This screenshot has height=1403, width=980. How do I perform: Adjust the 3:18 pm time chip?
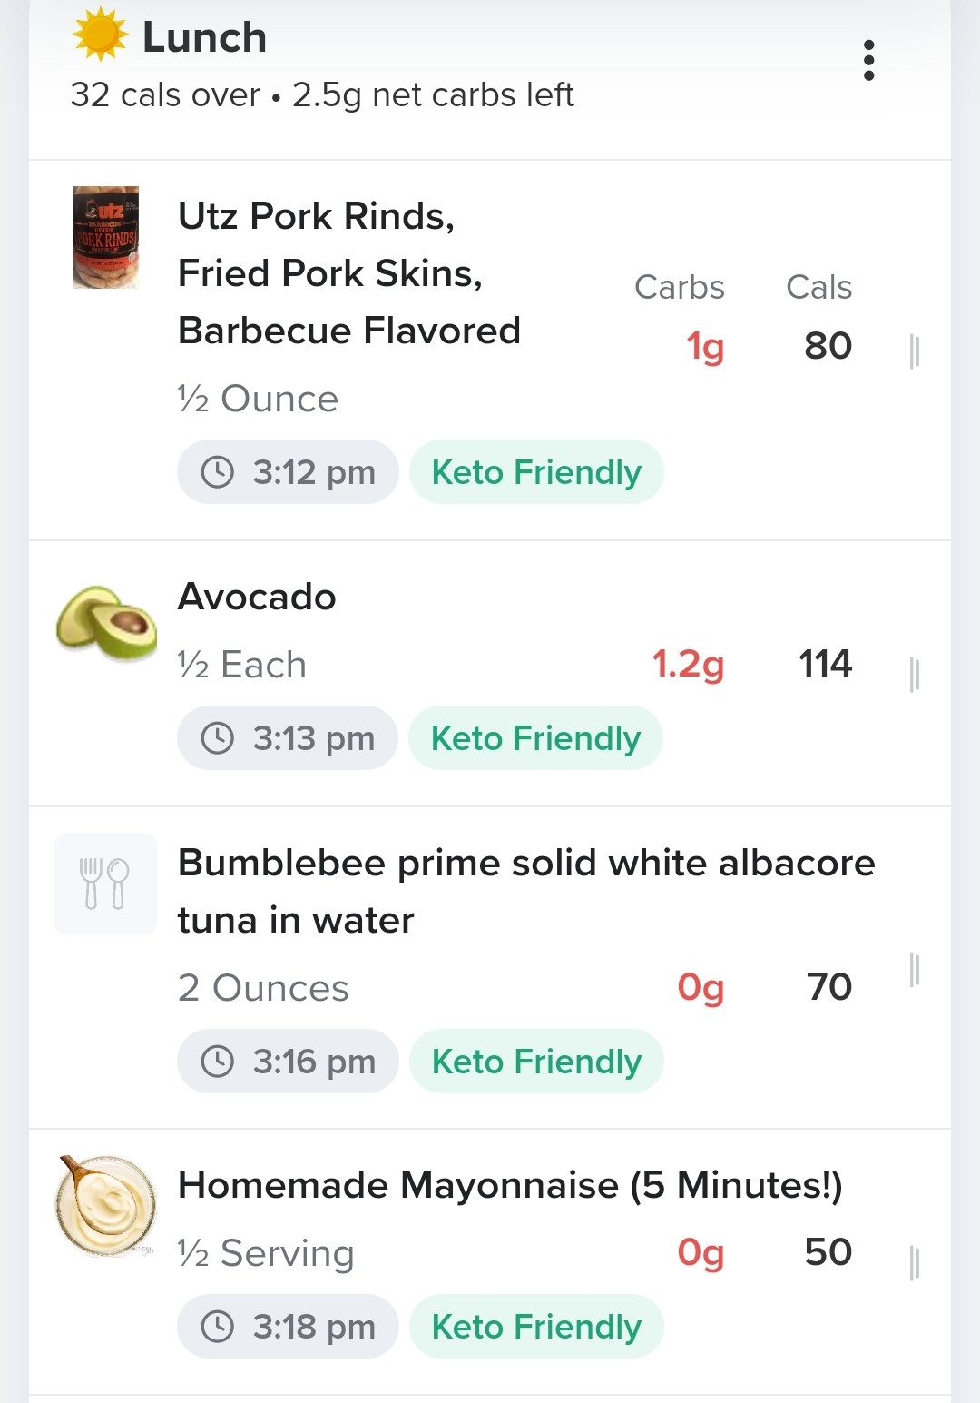(x=288, y=1327)
